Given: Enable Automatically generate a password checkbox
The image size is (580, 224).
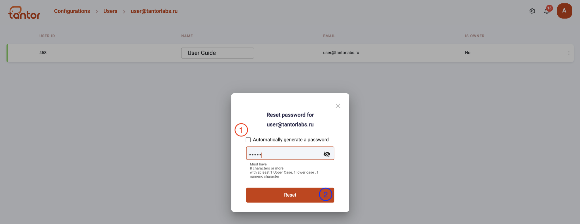Looking at the screenshot, I should (x=248, y=140).
